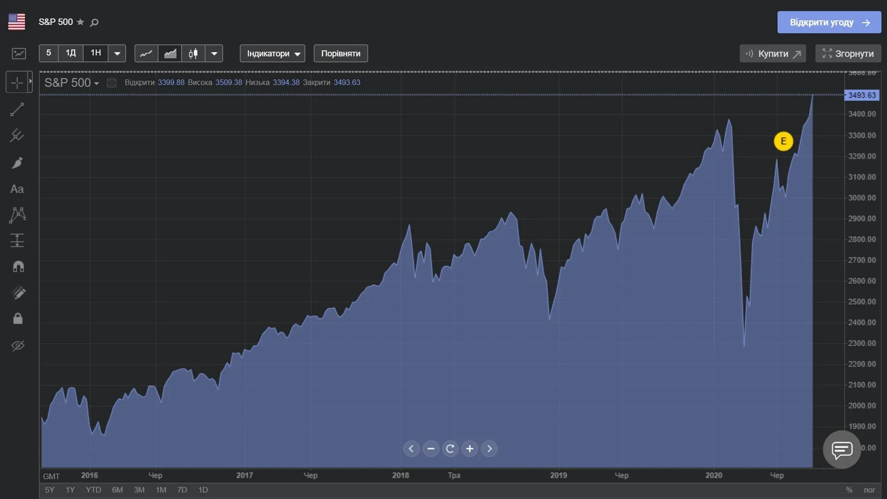Select 1Y time range
Image resolution: width=887 pixels, height=499 pixels.
(70, 490)
